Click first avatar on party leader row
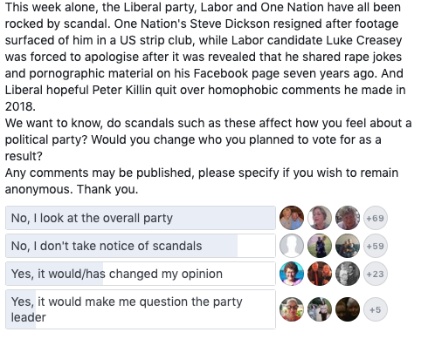Screen dimensions: 428x339 tap(292, 309)
